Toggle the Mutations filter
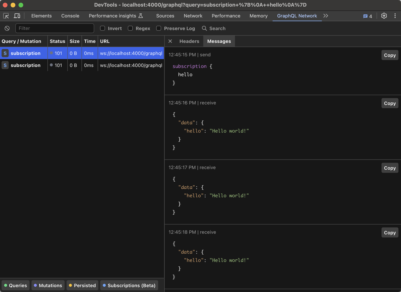Viewport: 401px width, 292px height. pos(48,285)
